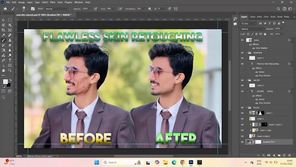Screen dimensions: 296x167
Task: Click the foreground color swatch
Action: point(5,82)
